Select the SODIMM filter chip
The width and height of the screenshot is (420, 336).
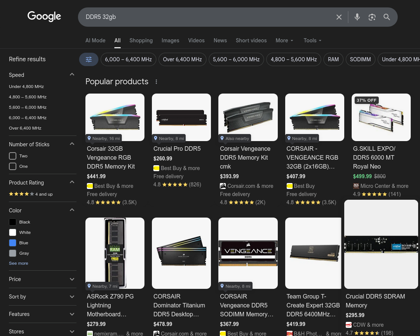coord(360,59)
